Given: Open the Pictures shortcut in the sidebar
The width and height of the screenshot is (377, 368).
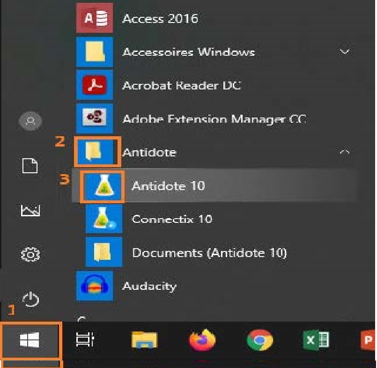Looking at the screenshot, I should [x=30, y=211].
